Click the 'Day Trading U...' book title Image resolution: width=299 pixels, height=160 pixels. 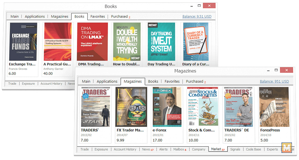click(x=161, y=64)
